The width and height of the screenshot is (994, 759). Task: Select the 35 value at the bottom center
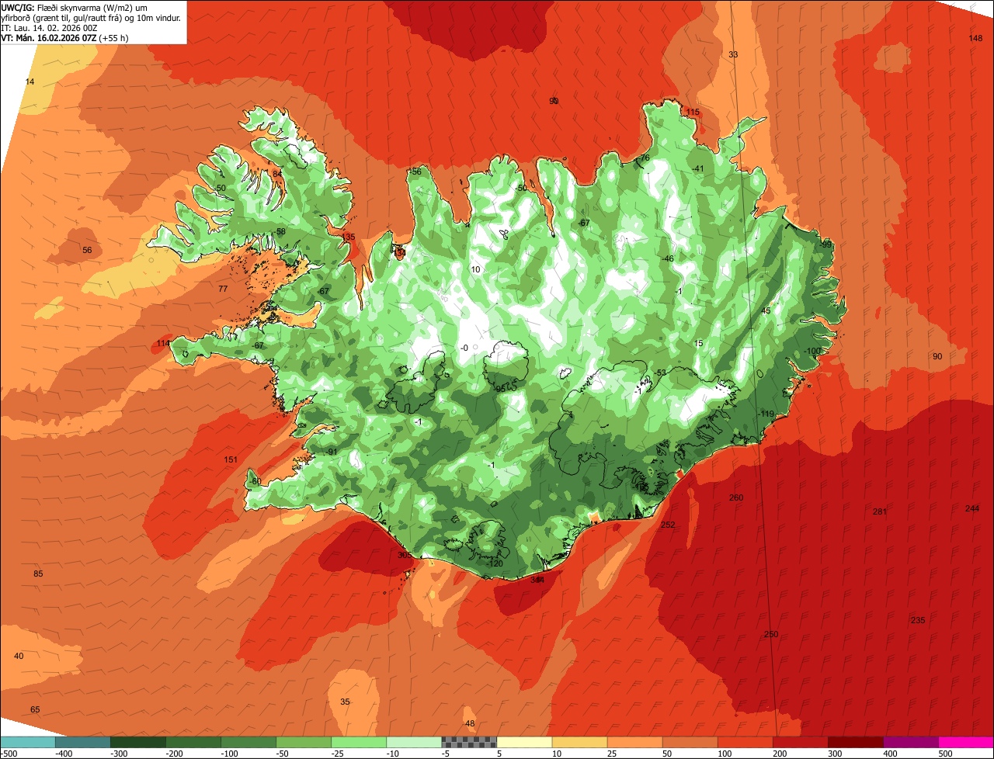tap(345, 702)
